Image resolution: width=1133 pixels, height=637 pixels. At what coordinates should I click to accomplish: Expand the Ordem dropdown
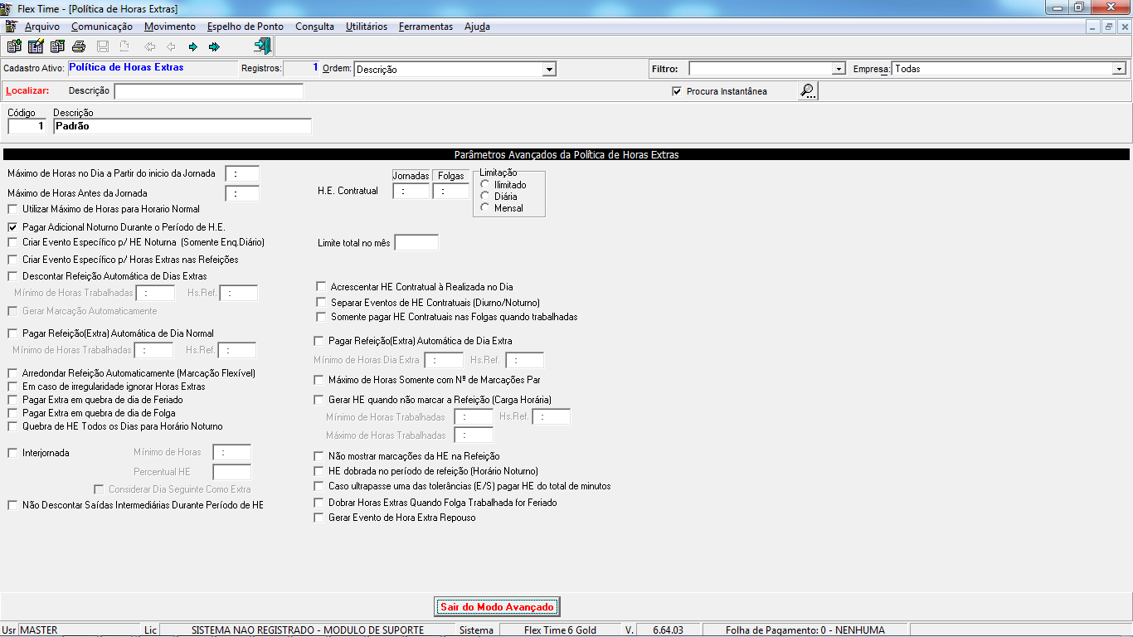pyautogui.click(x=549, y=70)
